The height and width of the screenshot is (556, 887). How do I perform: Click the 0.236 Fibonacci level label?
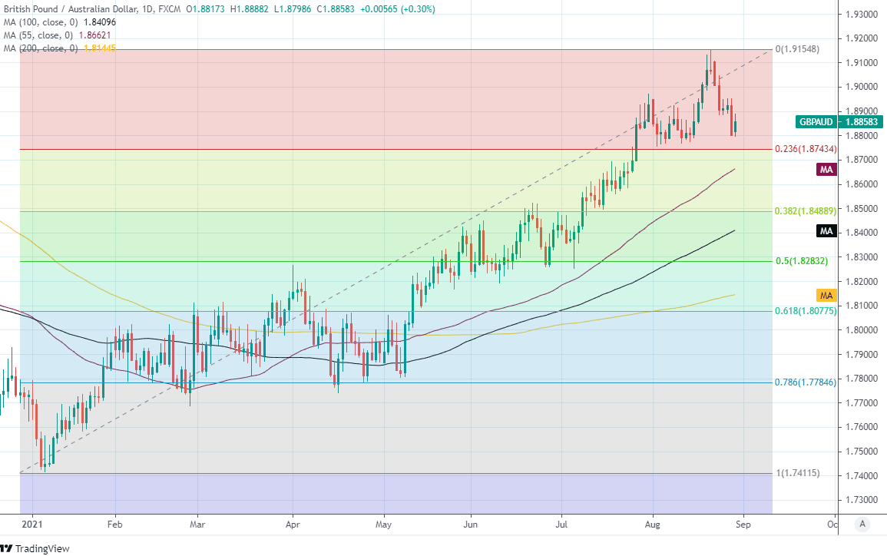806,149
